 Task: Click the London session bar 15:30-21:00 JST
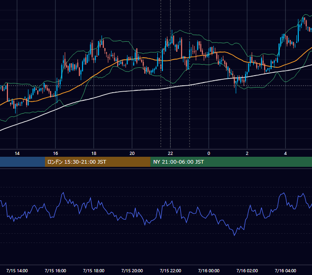point(97,162)
